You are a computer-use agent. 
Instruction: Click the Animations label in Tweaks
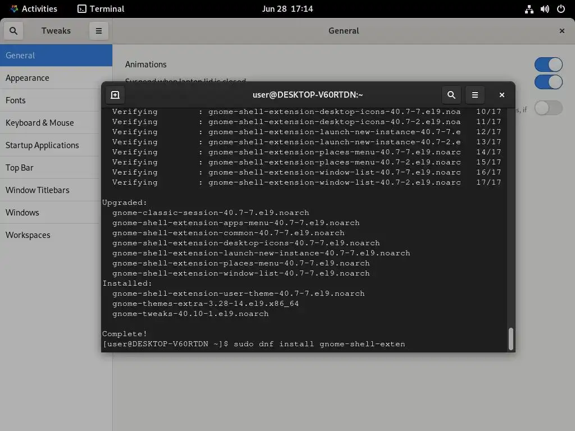146,65
